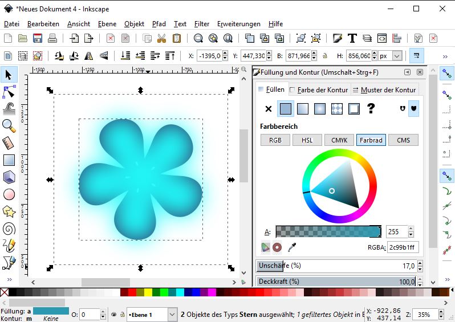Expand hidden snap bar items chevron
The image size is (455, 322).
click(447, 279)
